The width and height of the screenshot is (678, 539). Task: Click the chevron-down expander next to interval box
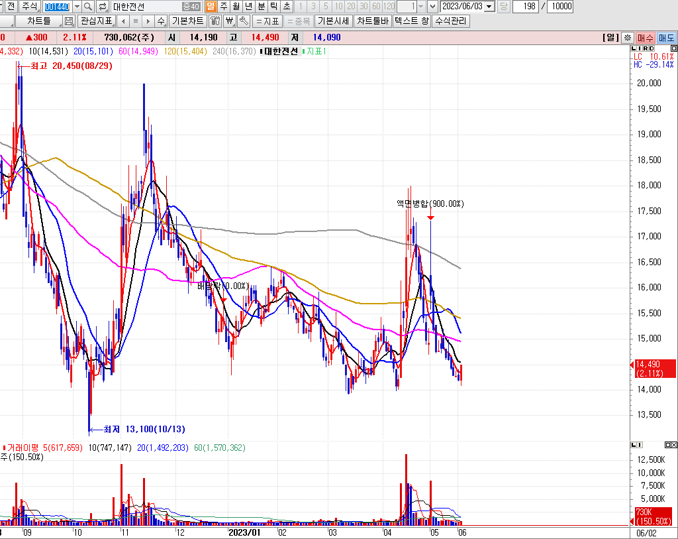coord(432,7)
